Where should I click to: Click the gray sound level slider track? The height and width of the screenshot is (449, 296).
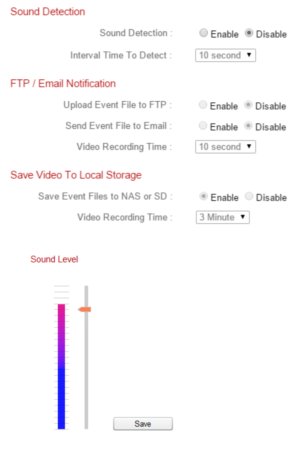(x=86, y=366)
